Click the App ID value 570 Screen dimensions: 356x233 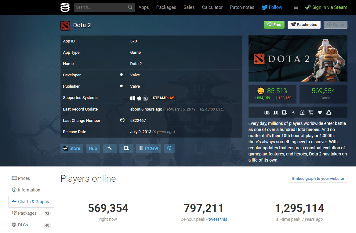coord(133,41)
